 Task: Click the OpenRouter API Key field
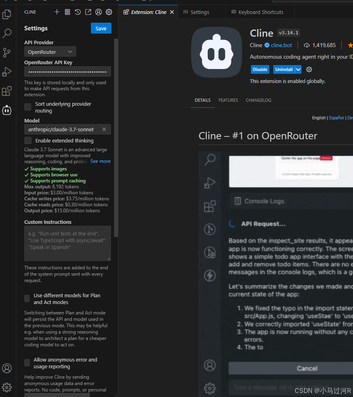click(x=67, y=72)
